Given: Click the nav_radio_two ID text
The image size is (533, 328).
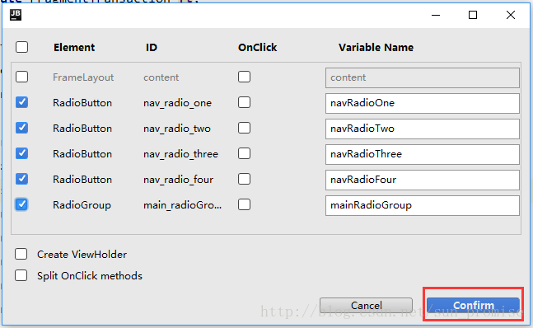Looking at the screenshot, I should pos(177,129).
